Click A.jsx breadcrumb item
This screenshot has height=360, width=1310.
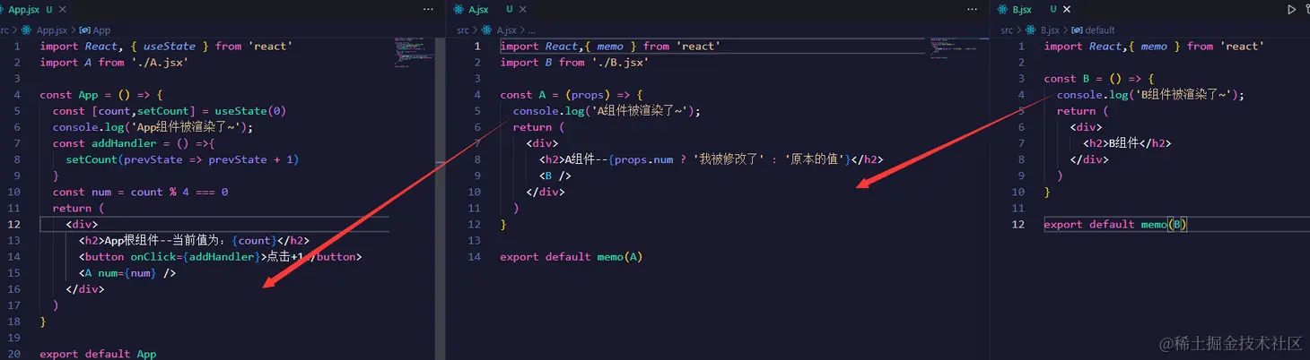[501, 30]
